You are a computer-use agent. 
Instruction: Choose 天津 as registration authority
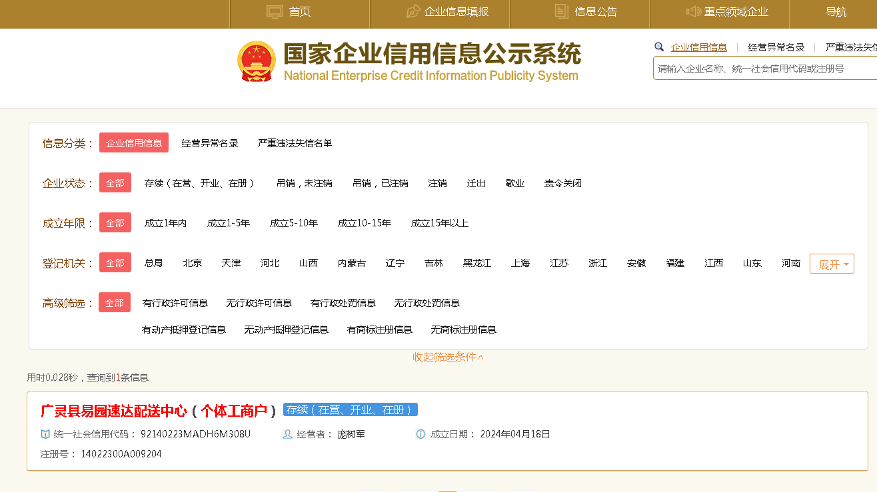[x=231, y=263]
